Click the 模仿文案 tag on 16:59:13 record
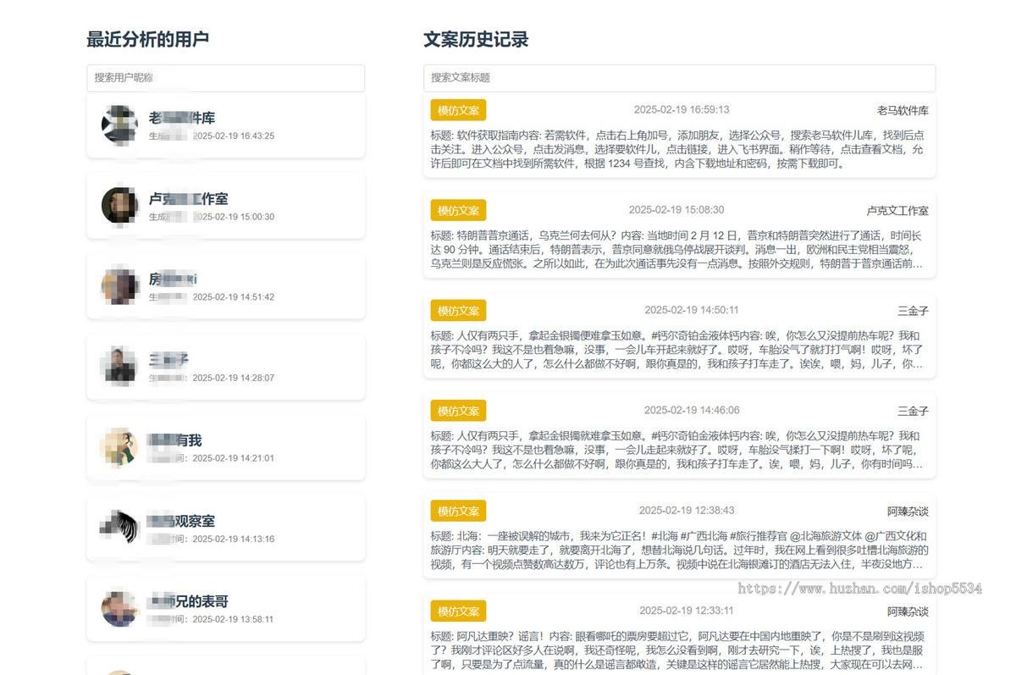 [x=458, y=110]
